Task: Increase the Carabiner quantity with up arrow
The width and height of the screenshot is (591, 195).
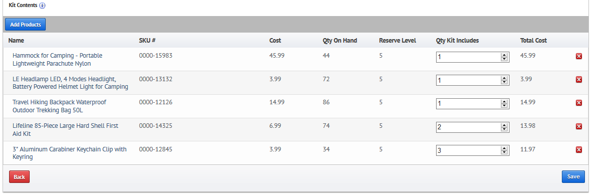Action: click(x=504, y=149)
